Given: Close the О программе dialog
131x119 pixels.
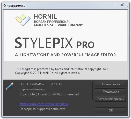Looking at the screenshot, I should pyautogui.click(x=122, y=4).
